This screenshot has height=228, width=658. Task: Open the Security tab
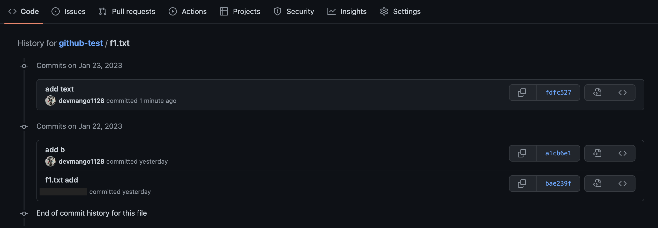pos(294,11)
